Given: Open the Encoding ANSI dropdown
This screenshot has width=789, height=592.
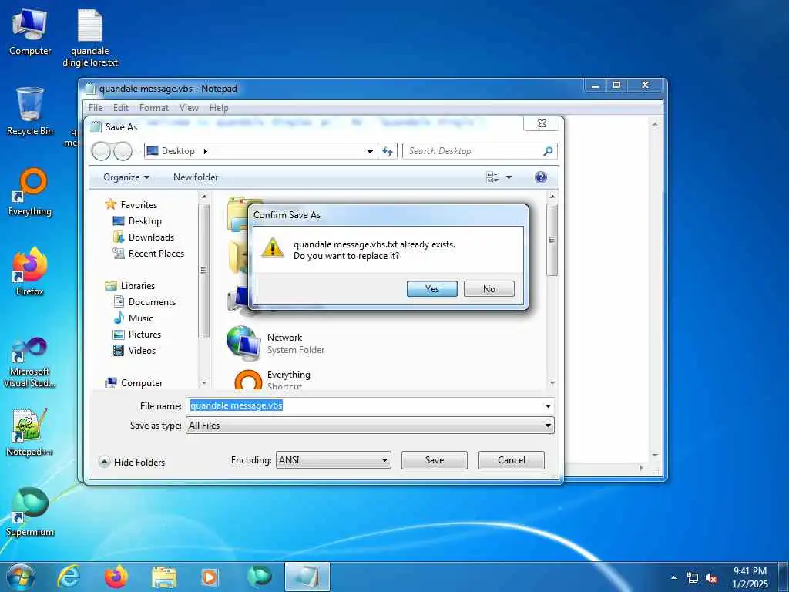Looking at the screenshot, I should (333, 460).
